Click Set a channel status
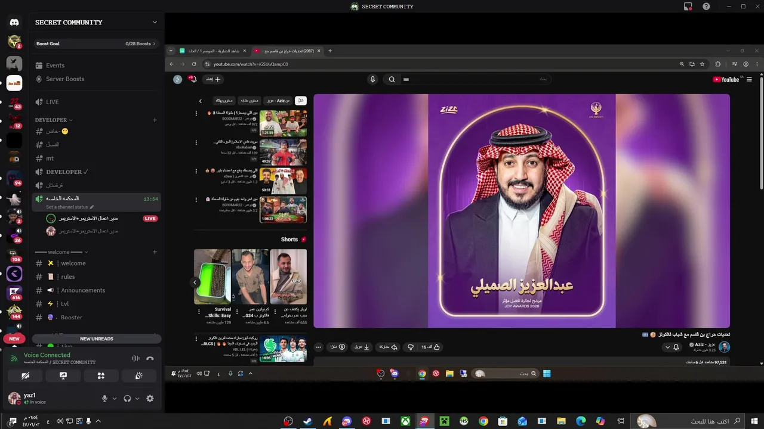 point(70,207)
